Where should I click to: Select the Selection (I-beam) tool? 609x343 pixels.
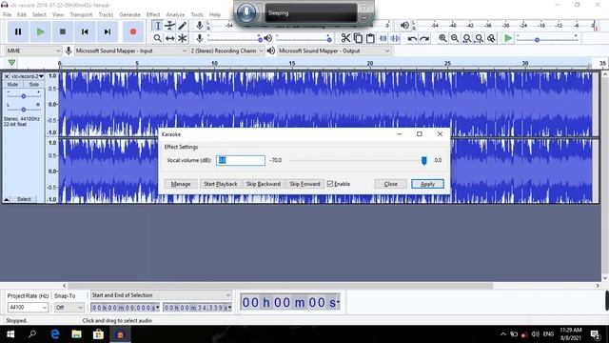point(157,26)
